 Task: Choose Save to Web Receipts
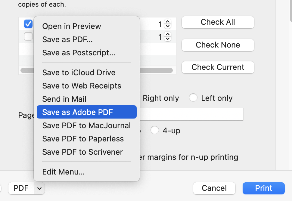click(x=82, y=86)
